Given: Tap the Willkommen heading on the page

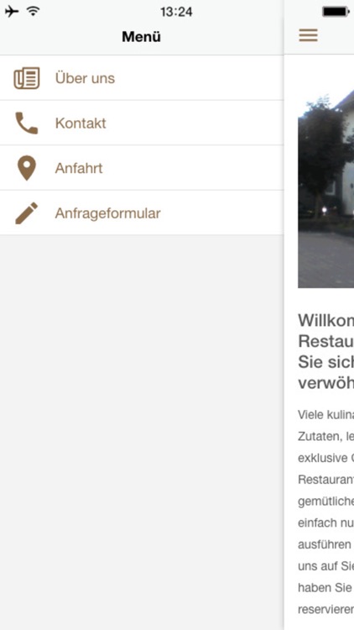Looking at the screenshot, I should (x=326, y=352).
